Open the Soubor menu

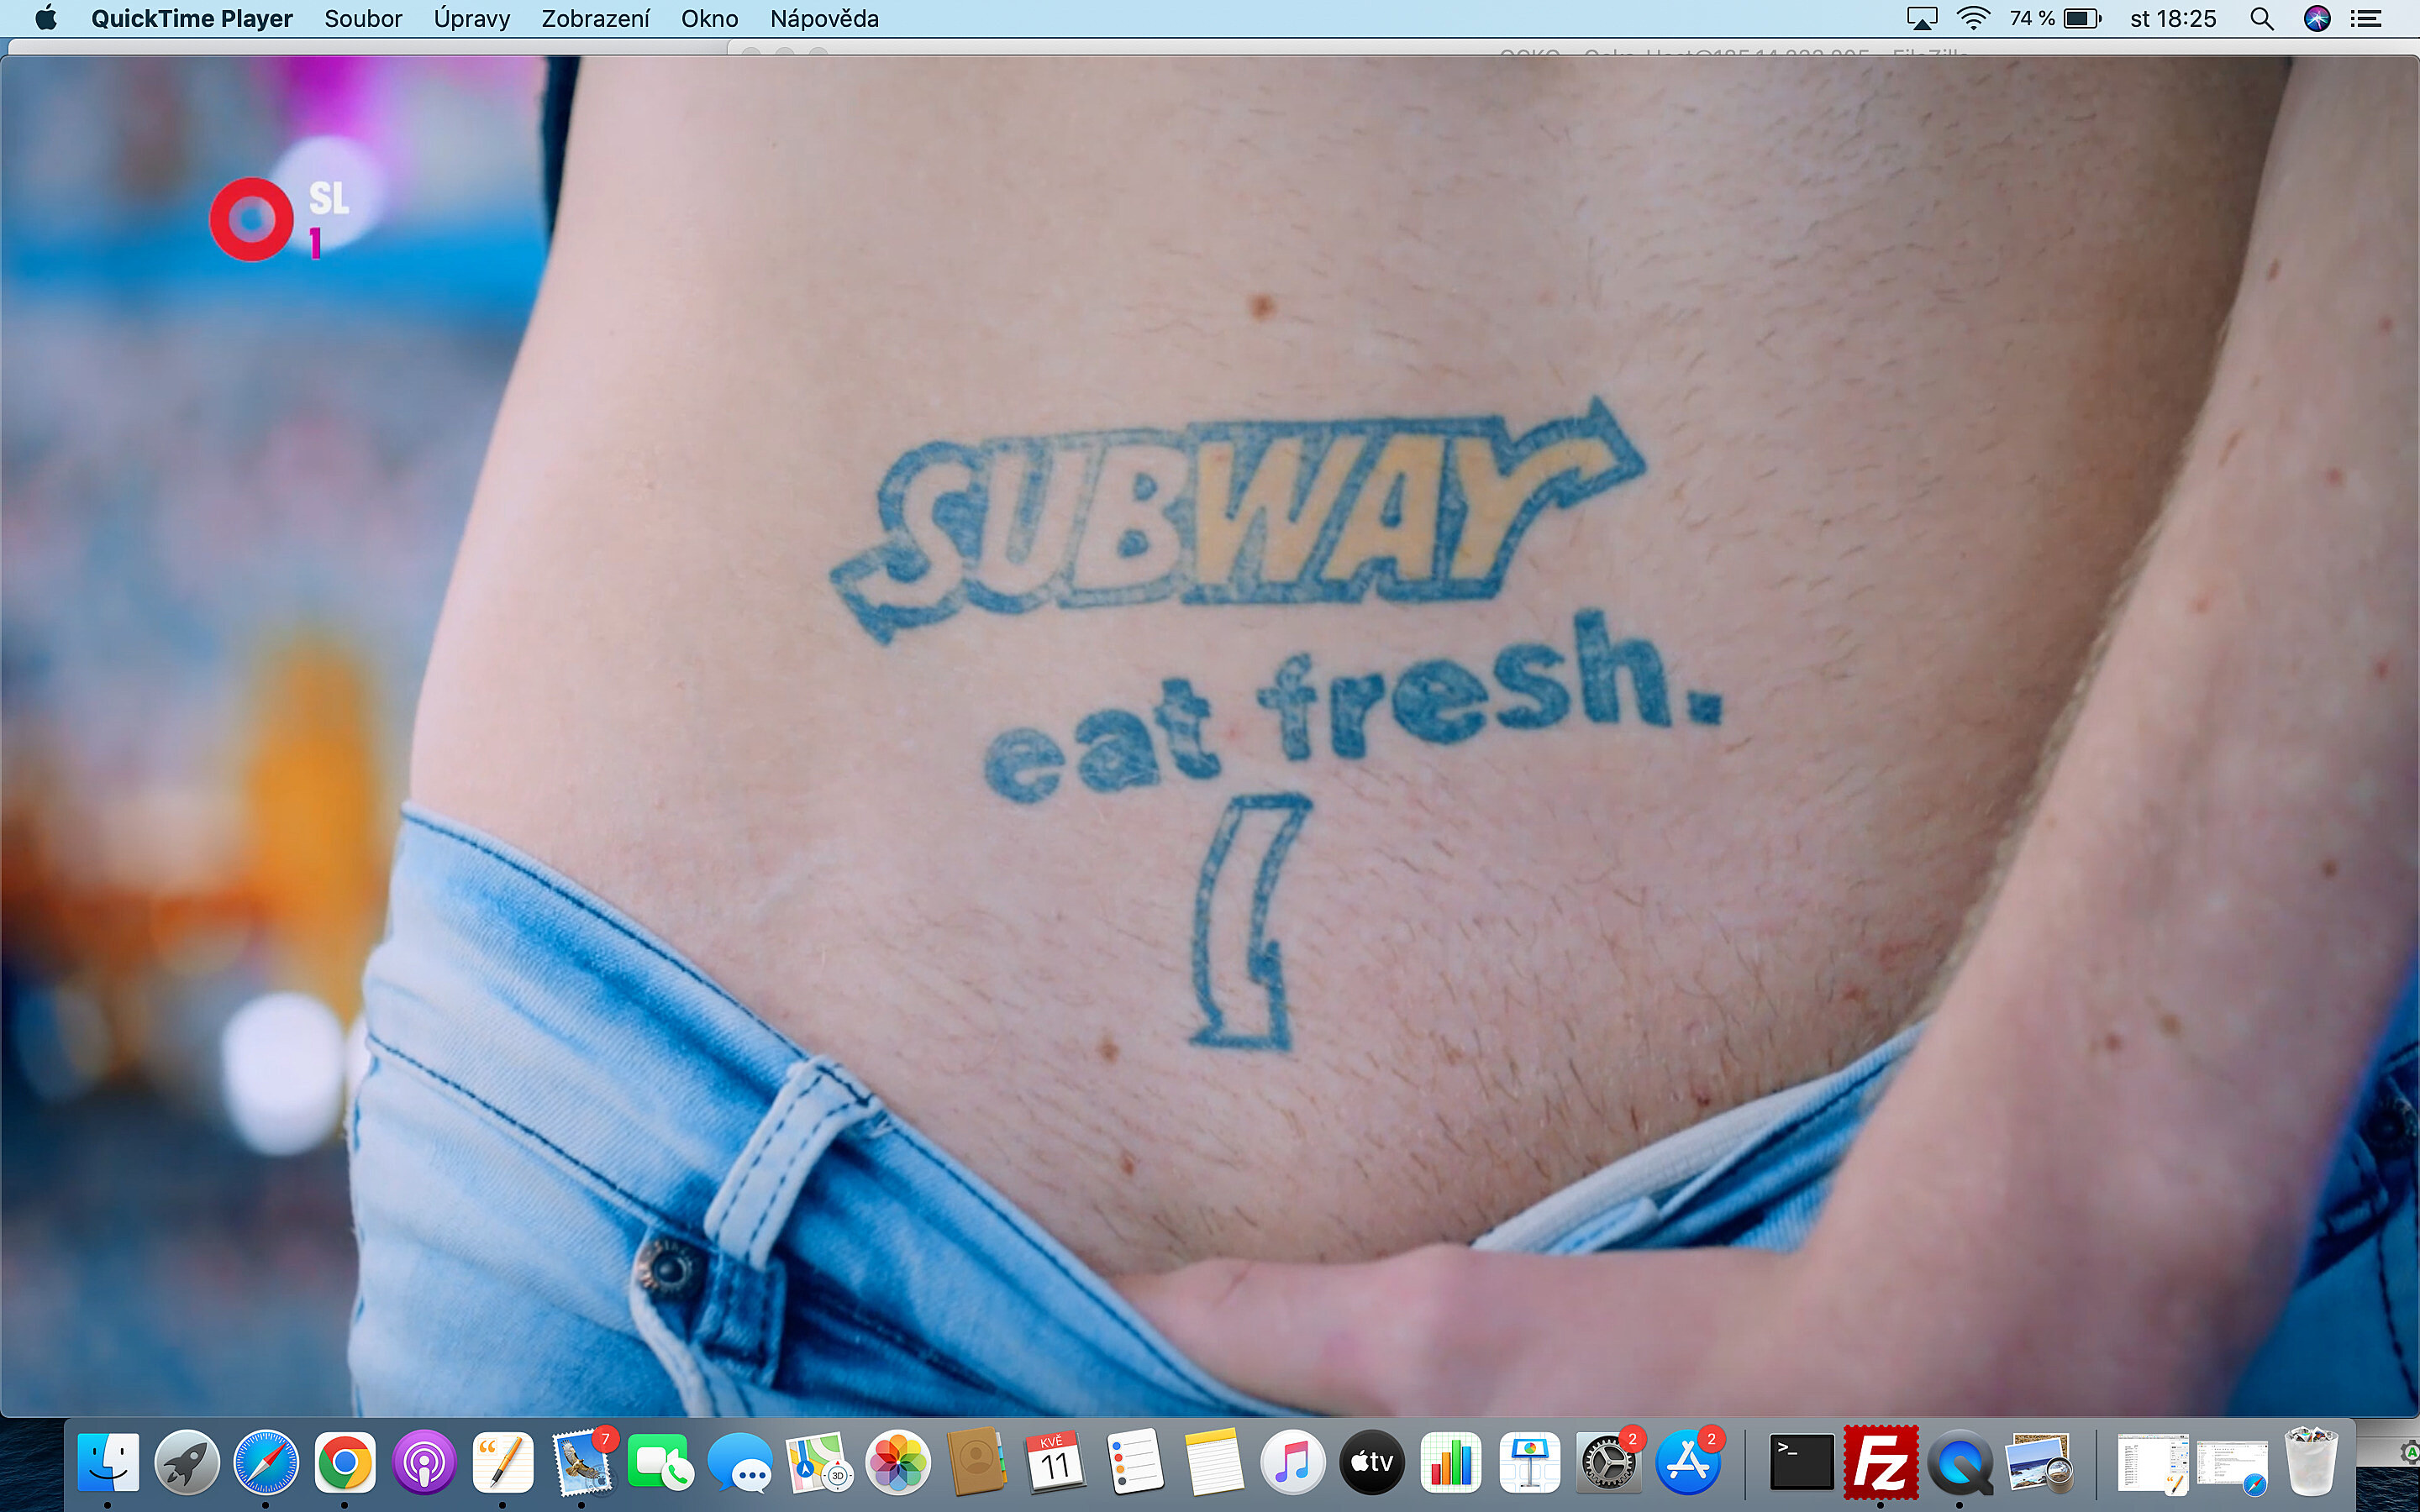pyautogui.click(x=362, y=19)
